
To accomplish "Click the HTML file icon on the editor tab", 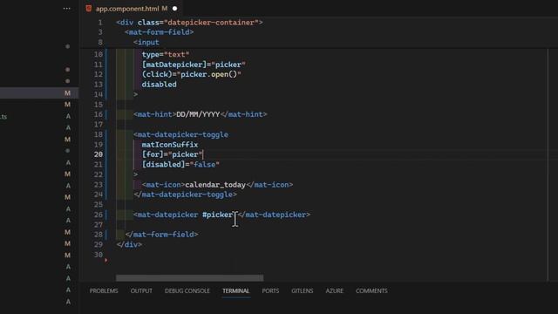I will 89,9.
